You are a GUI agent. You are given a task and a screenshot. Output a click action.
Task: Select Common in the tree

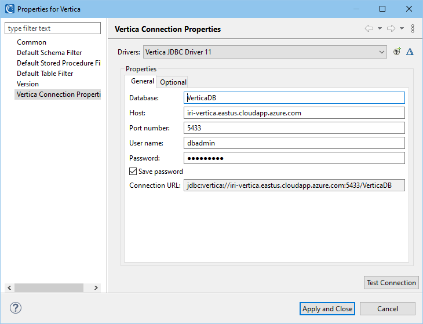(31, 42)
